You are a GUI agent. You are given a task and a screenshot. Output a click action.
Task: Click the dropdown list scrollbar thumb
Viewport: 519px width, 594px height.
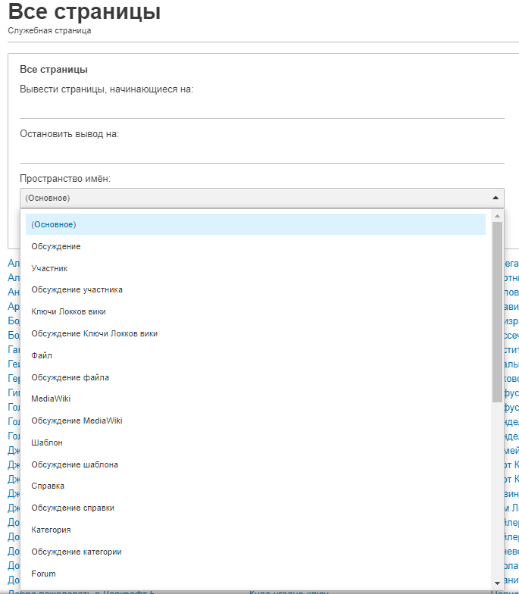pos(497,312)
